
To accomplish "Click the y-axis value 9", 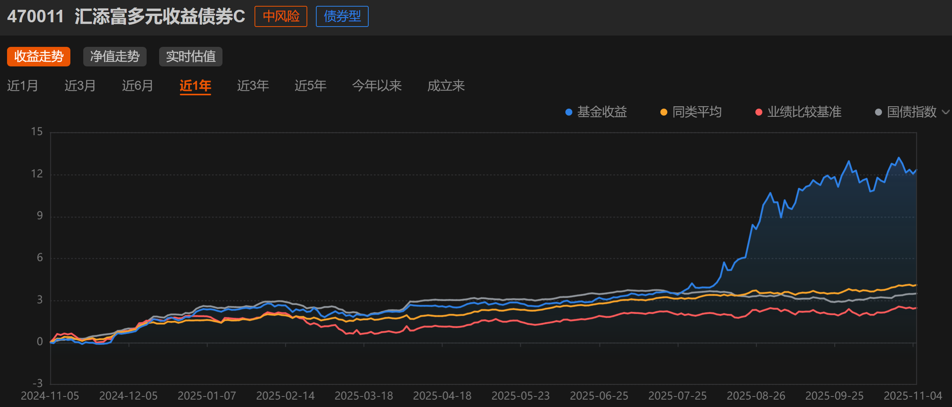I will coord(40,216).
